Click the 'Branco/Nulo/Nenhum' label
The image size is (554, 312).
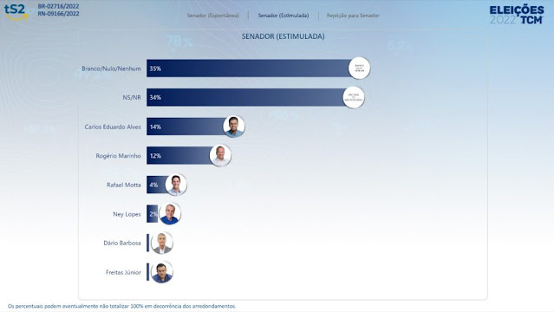click(x=111, y=68)
